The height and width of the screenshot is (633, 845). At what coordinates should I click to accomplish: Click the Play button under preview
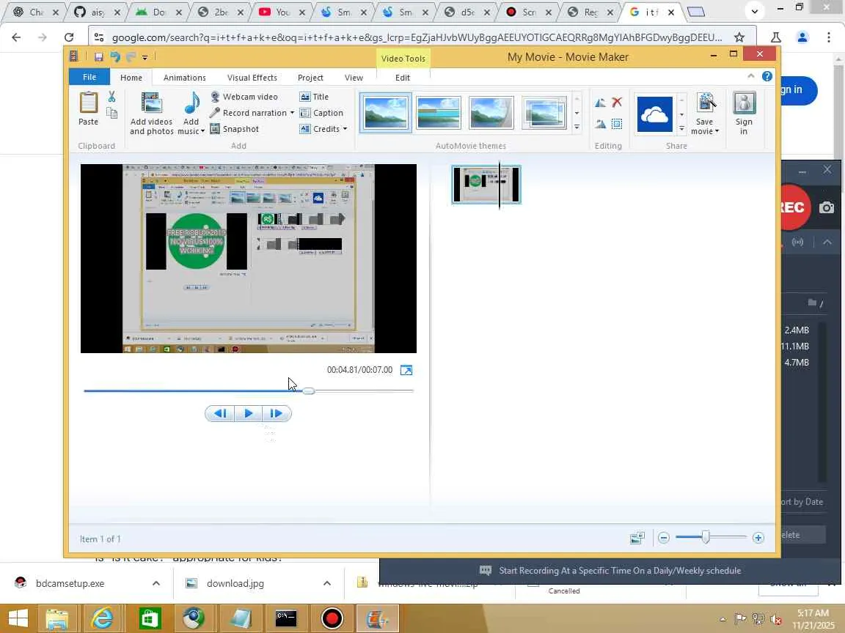click(x=249, y=413)
